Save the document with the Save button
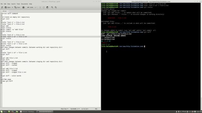The image size is (202, 113). point(17,7)
